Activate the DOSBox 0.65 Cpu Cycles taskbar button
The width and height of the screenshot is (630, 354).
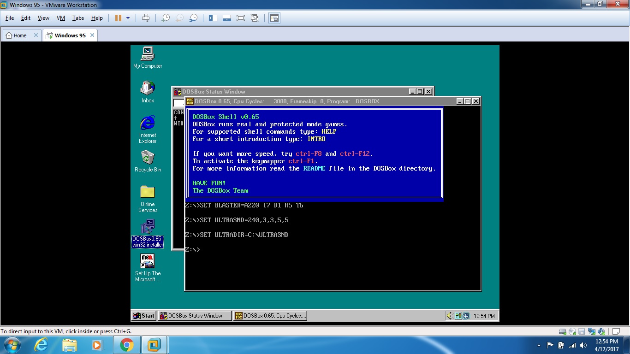coord(270,316)
